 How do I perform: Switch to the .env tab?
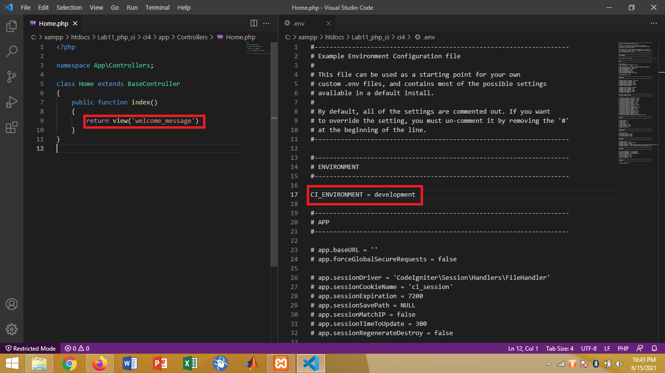click(x=299, y=23)
